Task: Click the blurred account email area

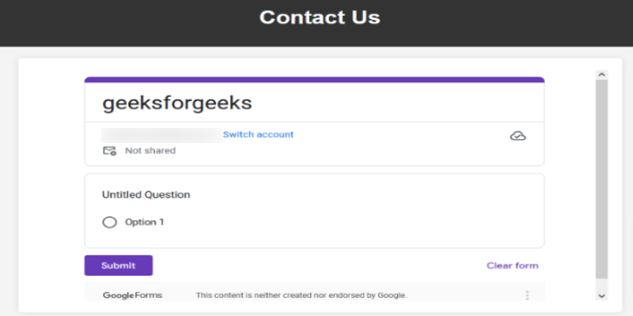Action: 161,135
